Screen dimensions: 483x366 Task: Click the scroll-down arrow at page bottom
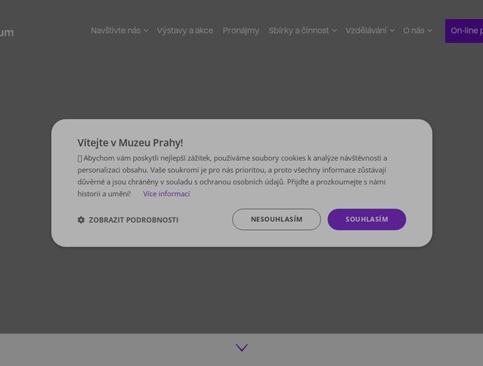click(241, 348)
